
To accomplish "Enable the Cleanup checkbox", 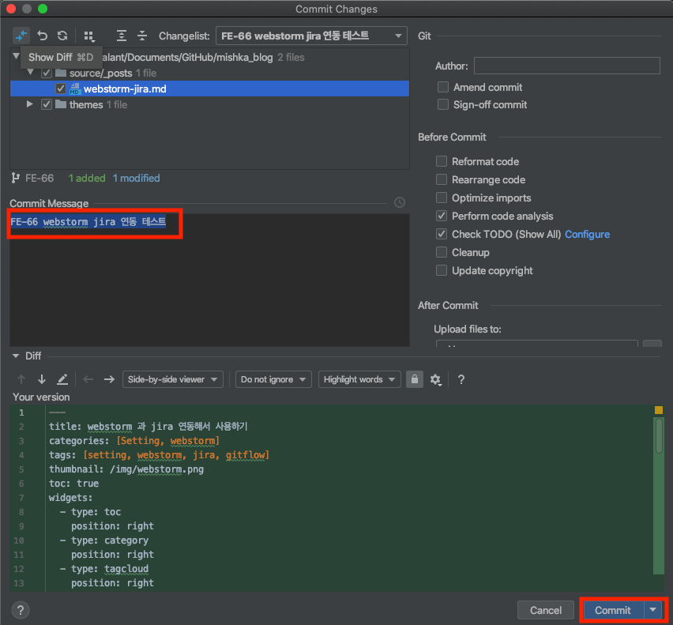I will 441,252.
